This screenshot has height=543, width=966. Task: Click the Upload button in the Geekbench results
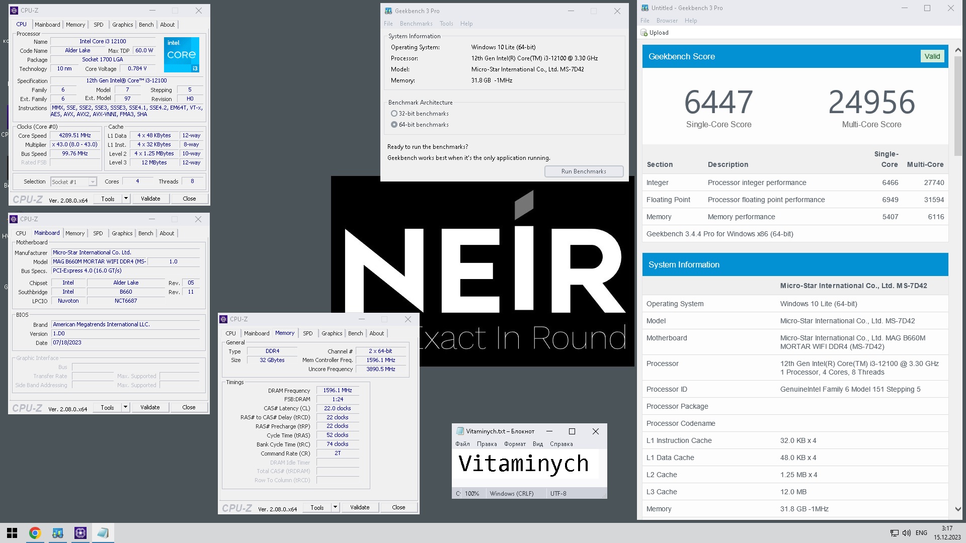(655, 33)
